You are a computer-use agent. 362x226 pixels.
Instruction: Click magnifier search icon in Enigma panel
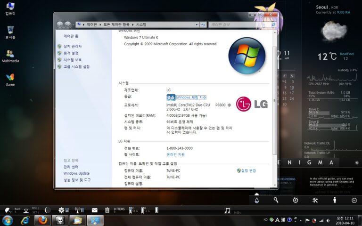[276, 200]
